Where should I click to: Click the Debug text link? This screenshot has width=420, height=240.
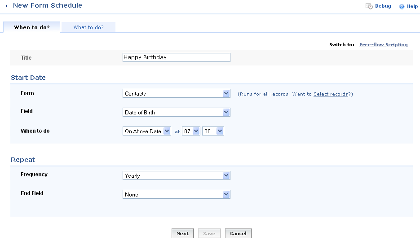click(383, 6)
